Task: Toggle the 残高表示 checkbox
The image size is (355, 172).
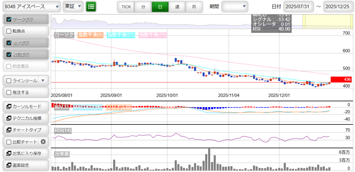Action: [x=9, y=55]
